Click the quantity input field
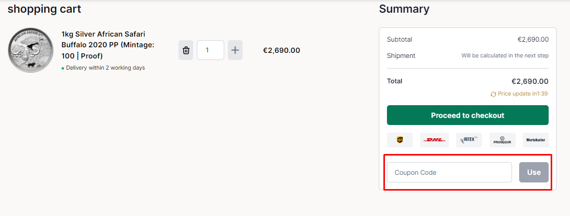The width and height of the screenshot is (570, 216). pos(210,50)
